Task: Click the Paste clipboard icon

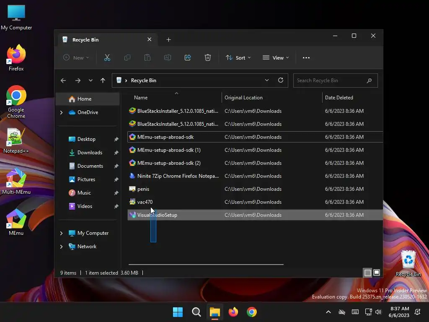Action: tap(147, 57)
